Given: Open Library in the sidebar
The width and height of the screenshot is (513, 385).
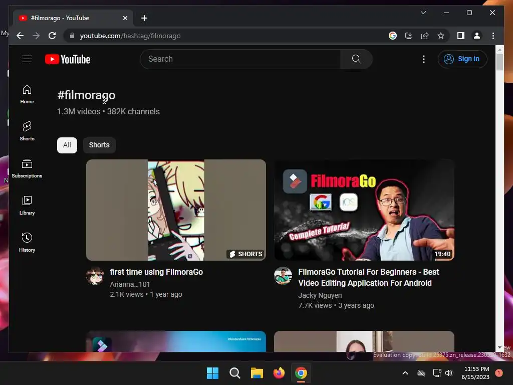Looking at the screenshot, I should click(27, 205).
